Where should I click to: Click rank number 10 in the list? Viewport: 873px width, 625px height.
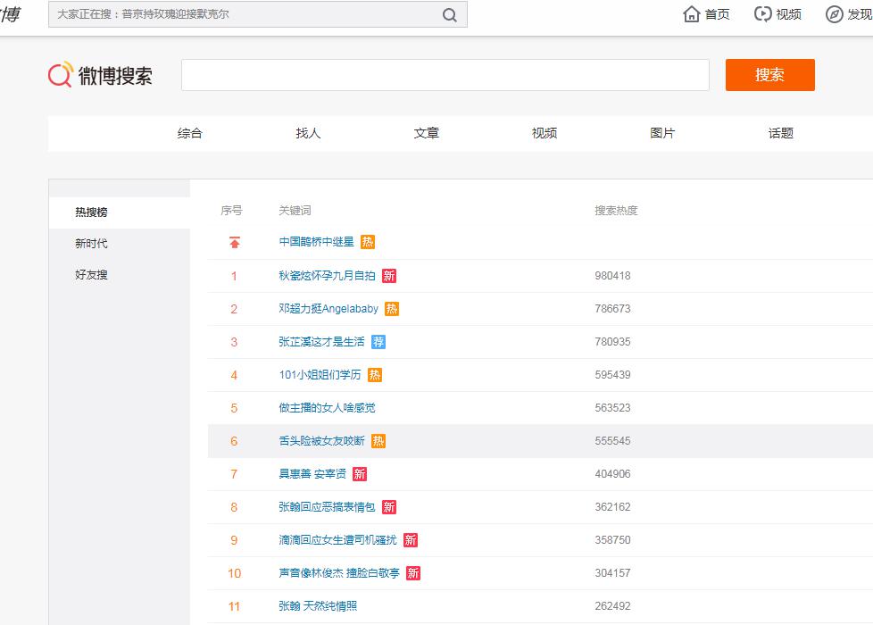point(235,573)
